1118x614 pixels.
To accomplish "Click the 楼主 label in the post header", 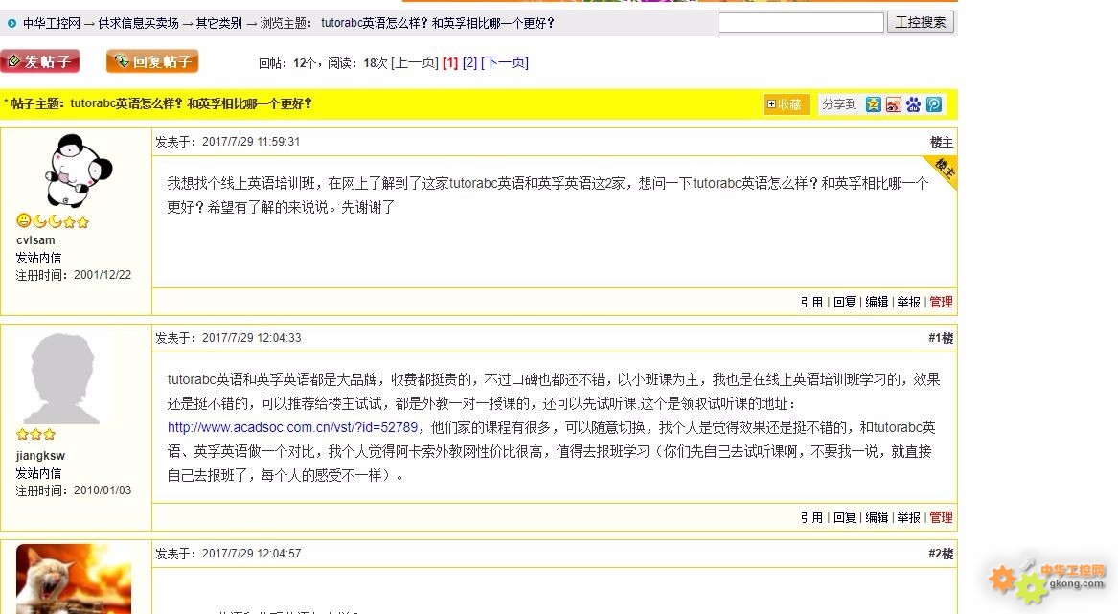I will [941, 142].
